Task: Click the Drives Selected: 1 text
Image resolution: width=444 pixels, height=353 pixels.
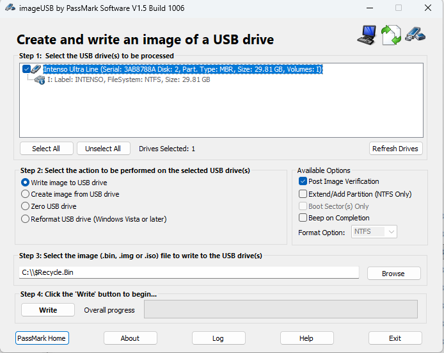Action: pos(167,149)
